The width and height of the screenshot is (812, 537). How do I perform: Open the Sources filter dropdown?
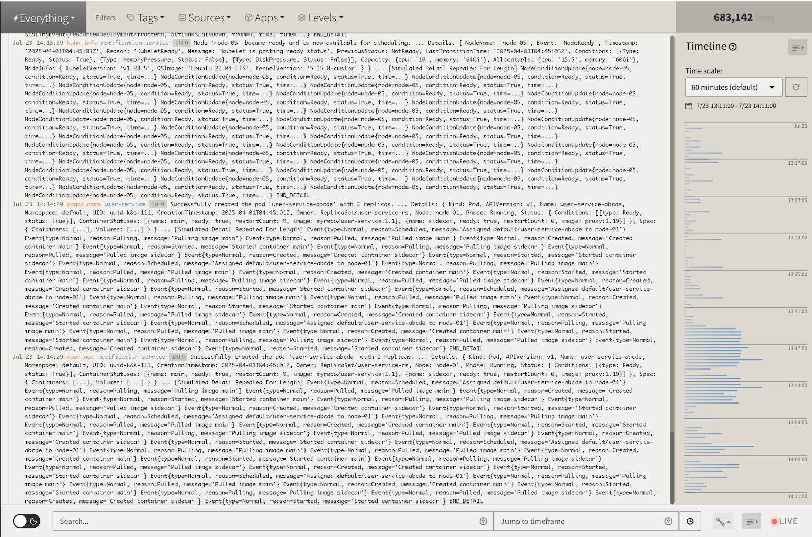click(x=205, y=18)
